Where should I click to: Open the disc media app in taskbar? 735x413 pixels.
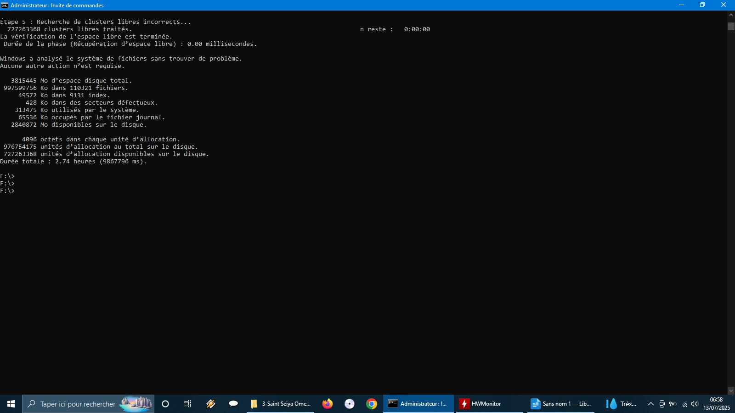(x=350, y=404)
